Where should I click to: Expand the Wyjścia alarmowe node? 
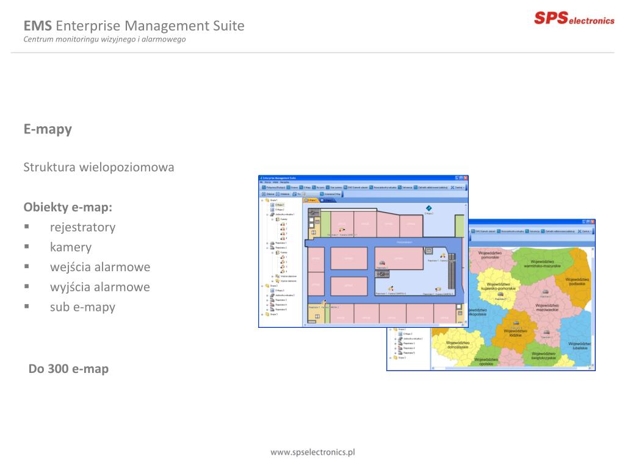272,281
